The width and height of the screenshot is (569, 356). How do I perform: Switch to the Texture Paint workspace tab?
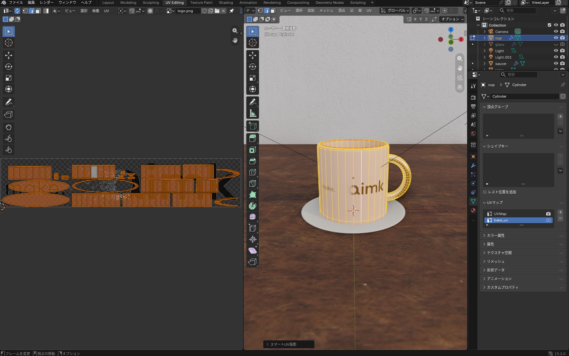201,3
